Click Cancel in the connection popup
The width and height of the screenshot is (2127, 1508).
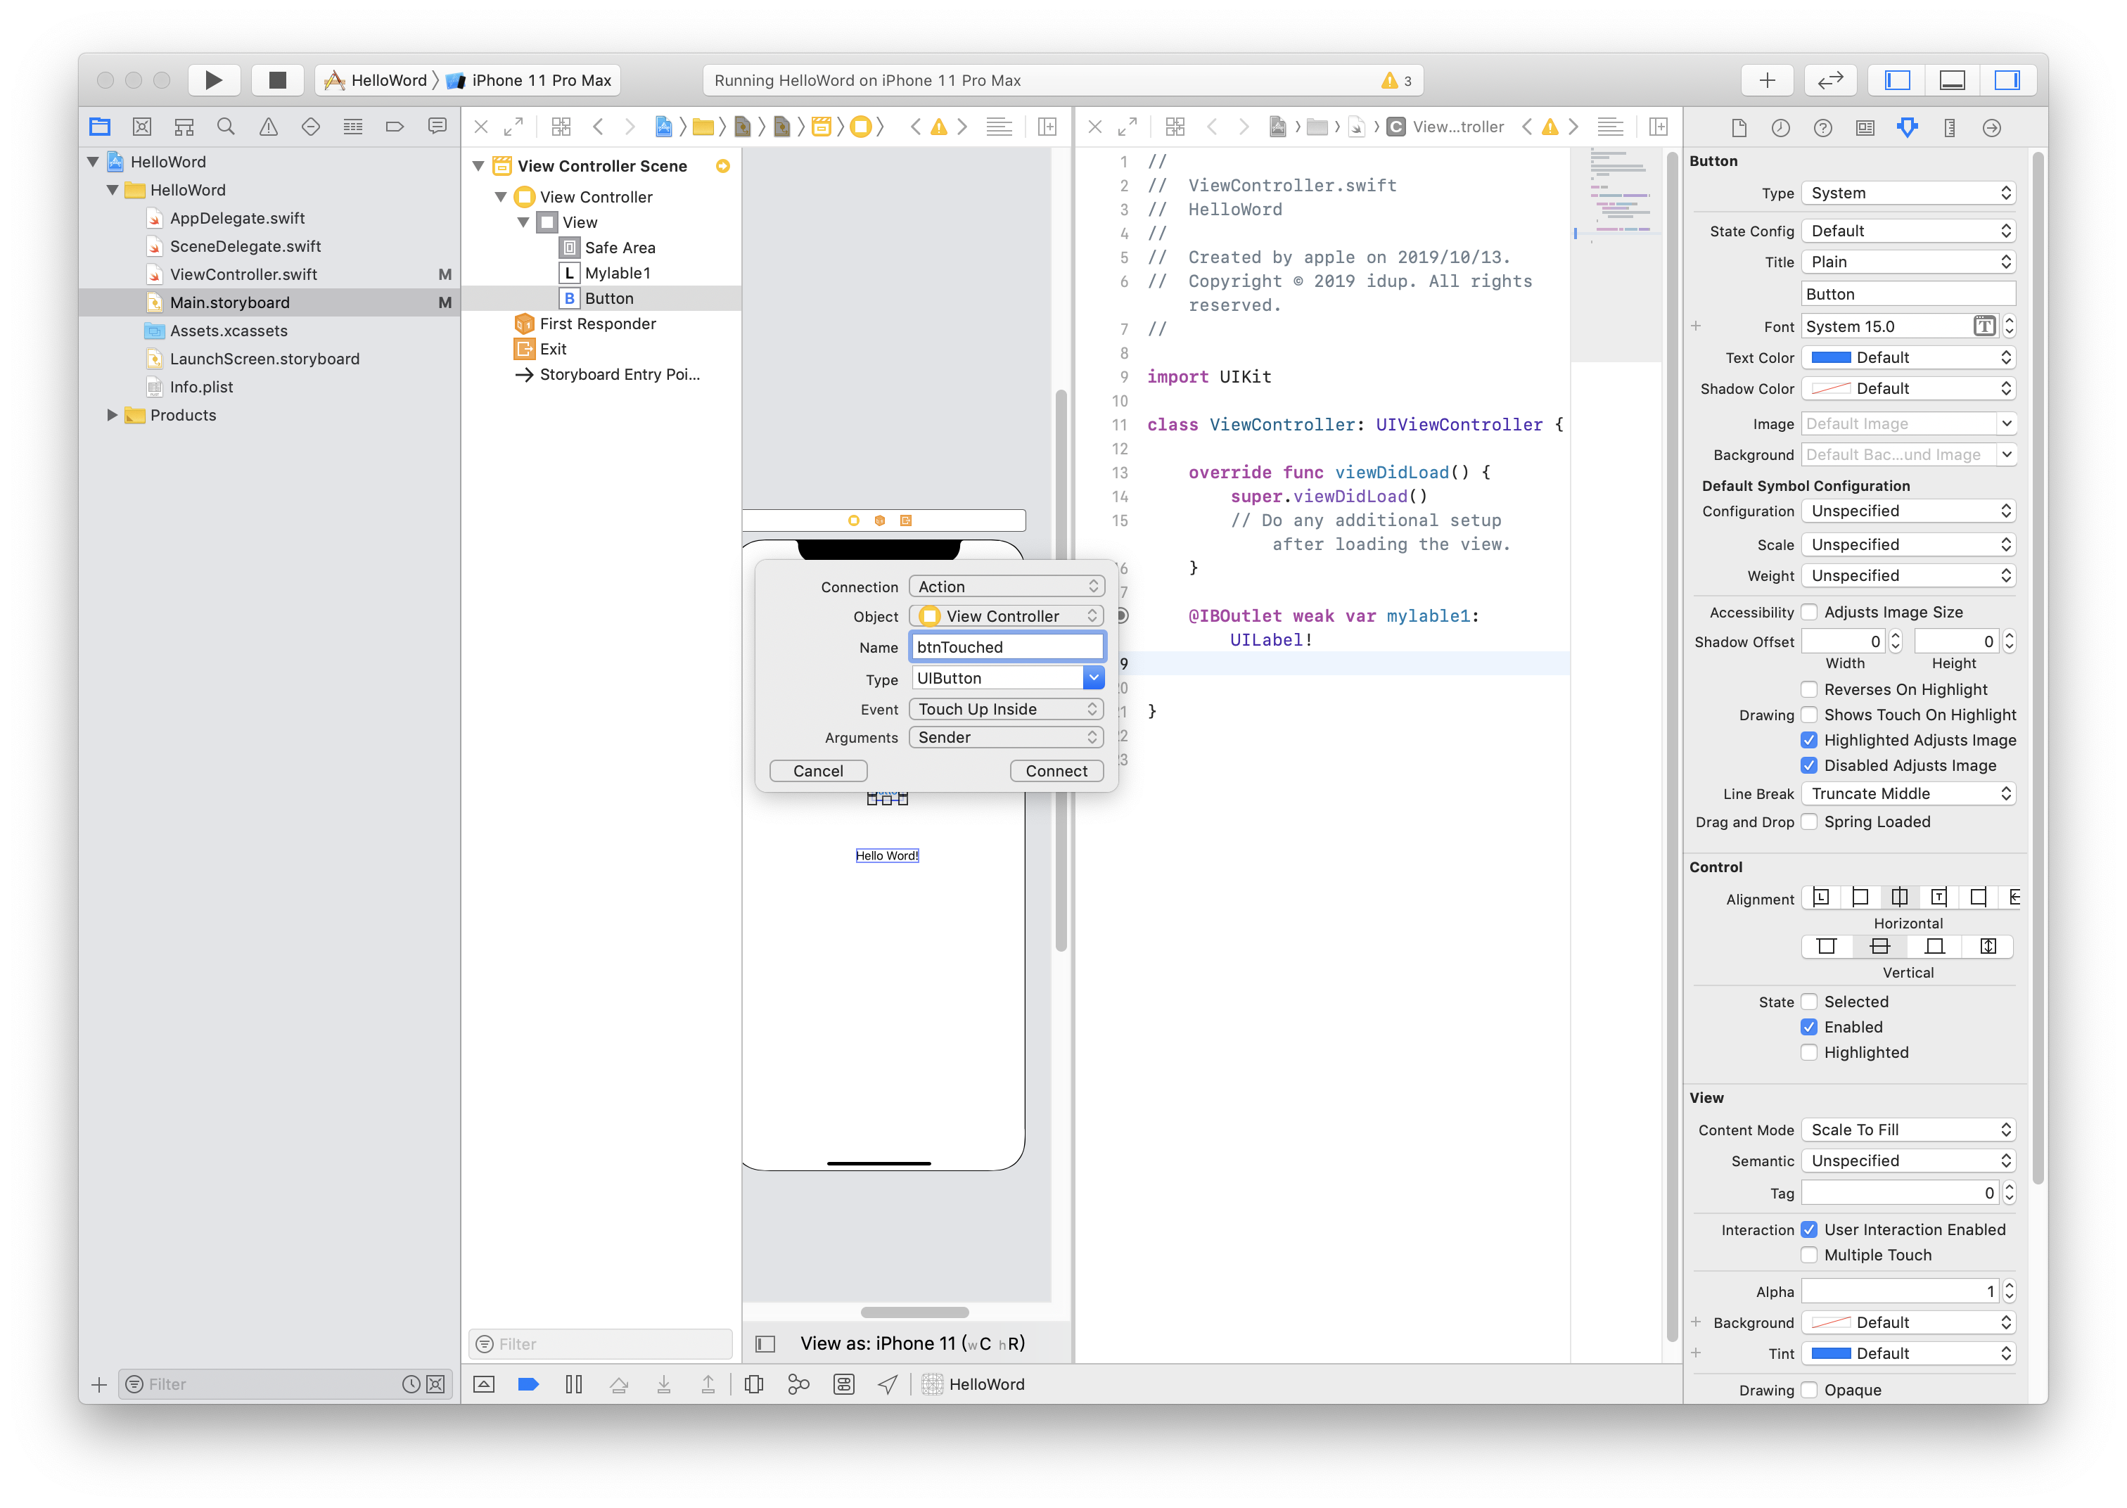[818, 771]
